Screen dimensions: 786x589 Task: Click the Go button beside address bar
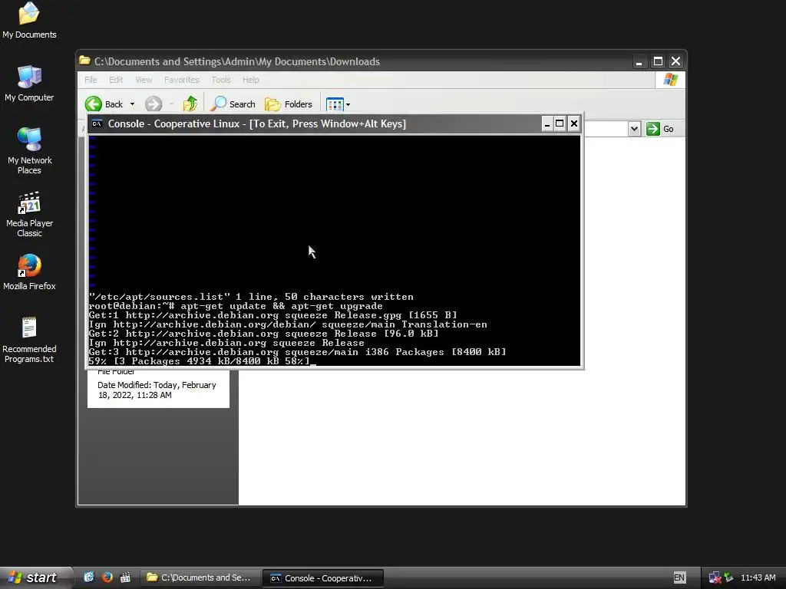(659, 129)
